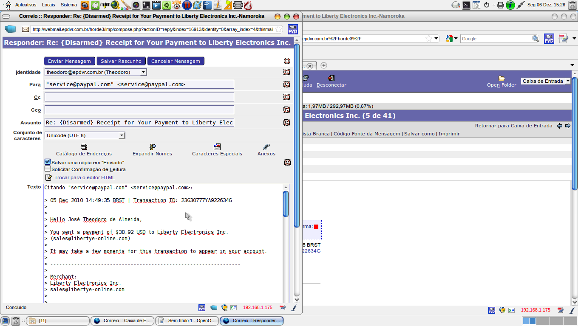Expand background window URL history dropdown arrow

coord(436,39)
